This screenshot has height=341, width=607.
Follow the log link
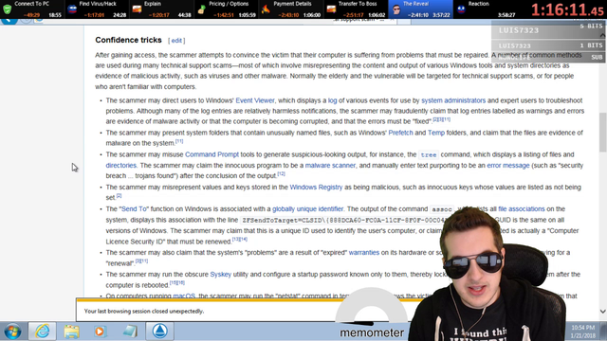(332, 100)
